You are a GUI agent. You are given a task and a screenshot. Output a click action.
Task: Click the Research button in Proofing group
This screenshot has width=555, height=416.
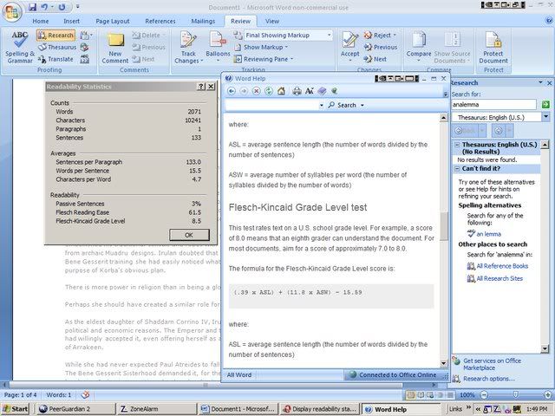[55, 35]
